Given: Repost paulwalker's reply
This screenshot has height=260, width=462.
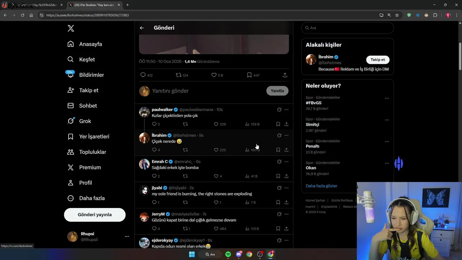Looking at the screenshot, I should tap(185, 124).
